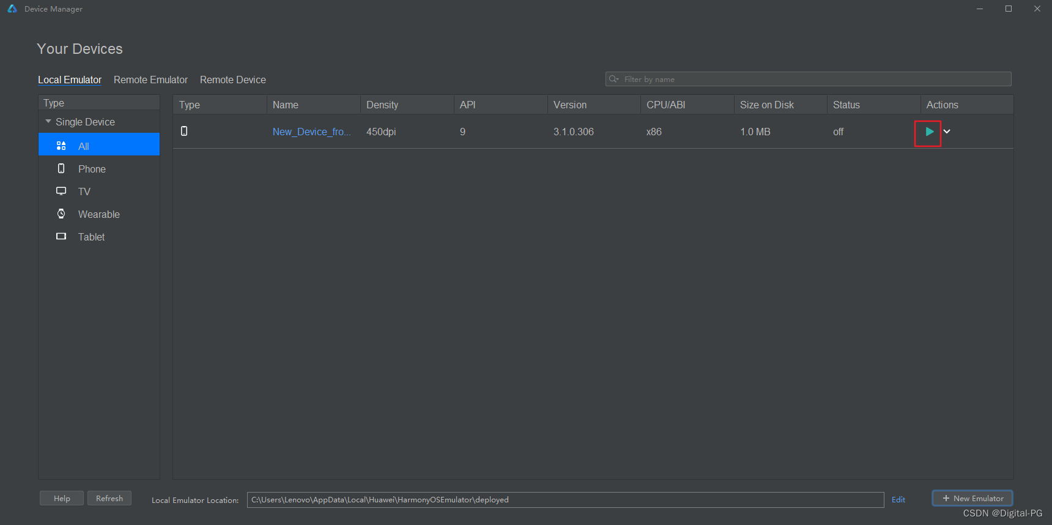Select the Wearable device type

pos(99,214)
